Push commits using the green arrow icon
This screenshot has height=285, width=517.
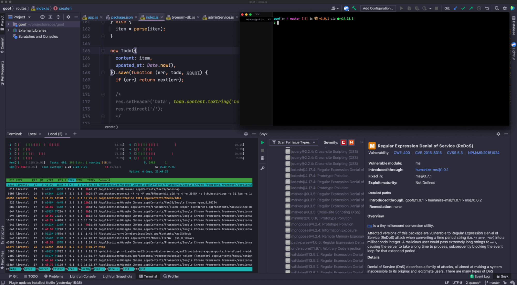point(471,8)
